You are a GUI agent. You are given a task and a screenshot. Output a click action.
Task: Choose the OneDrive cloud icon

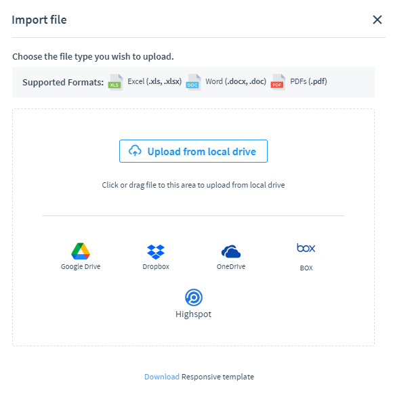coord(231,251)
